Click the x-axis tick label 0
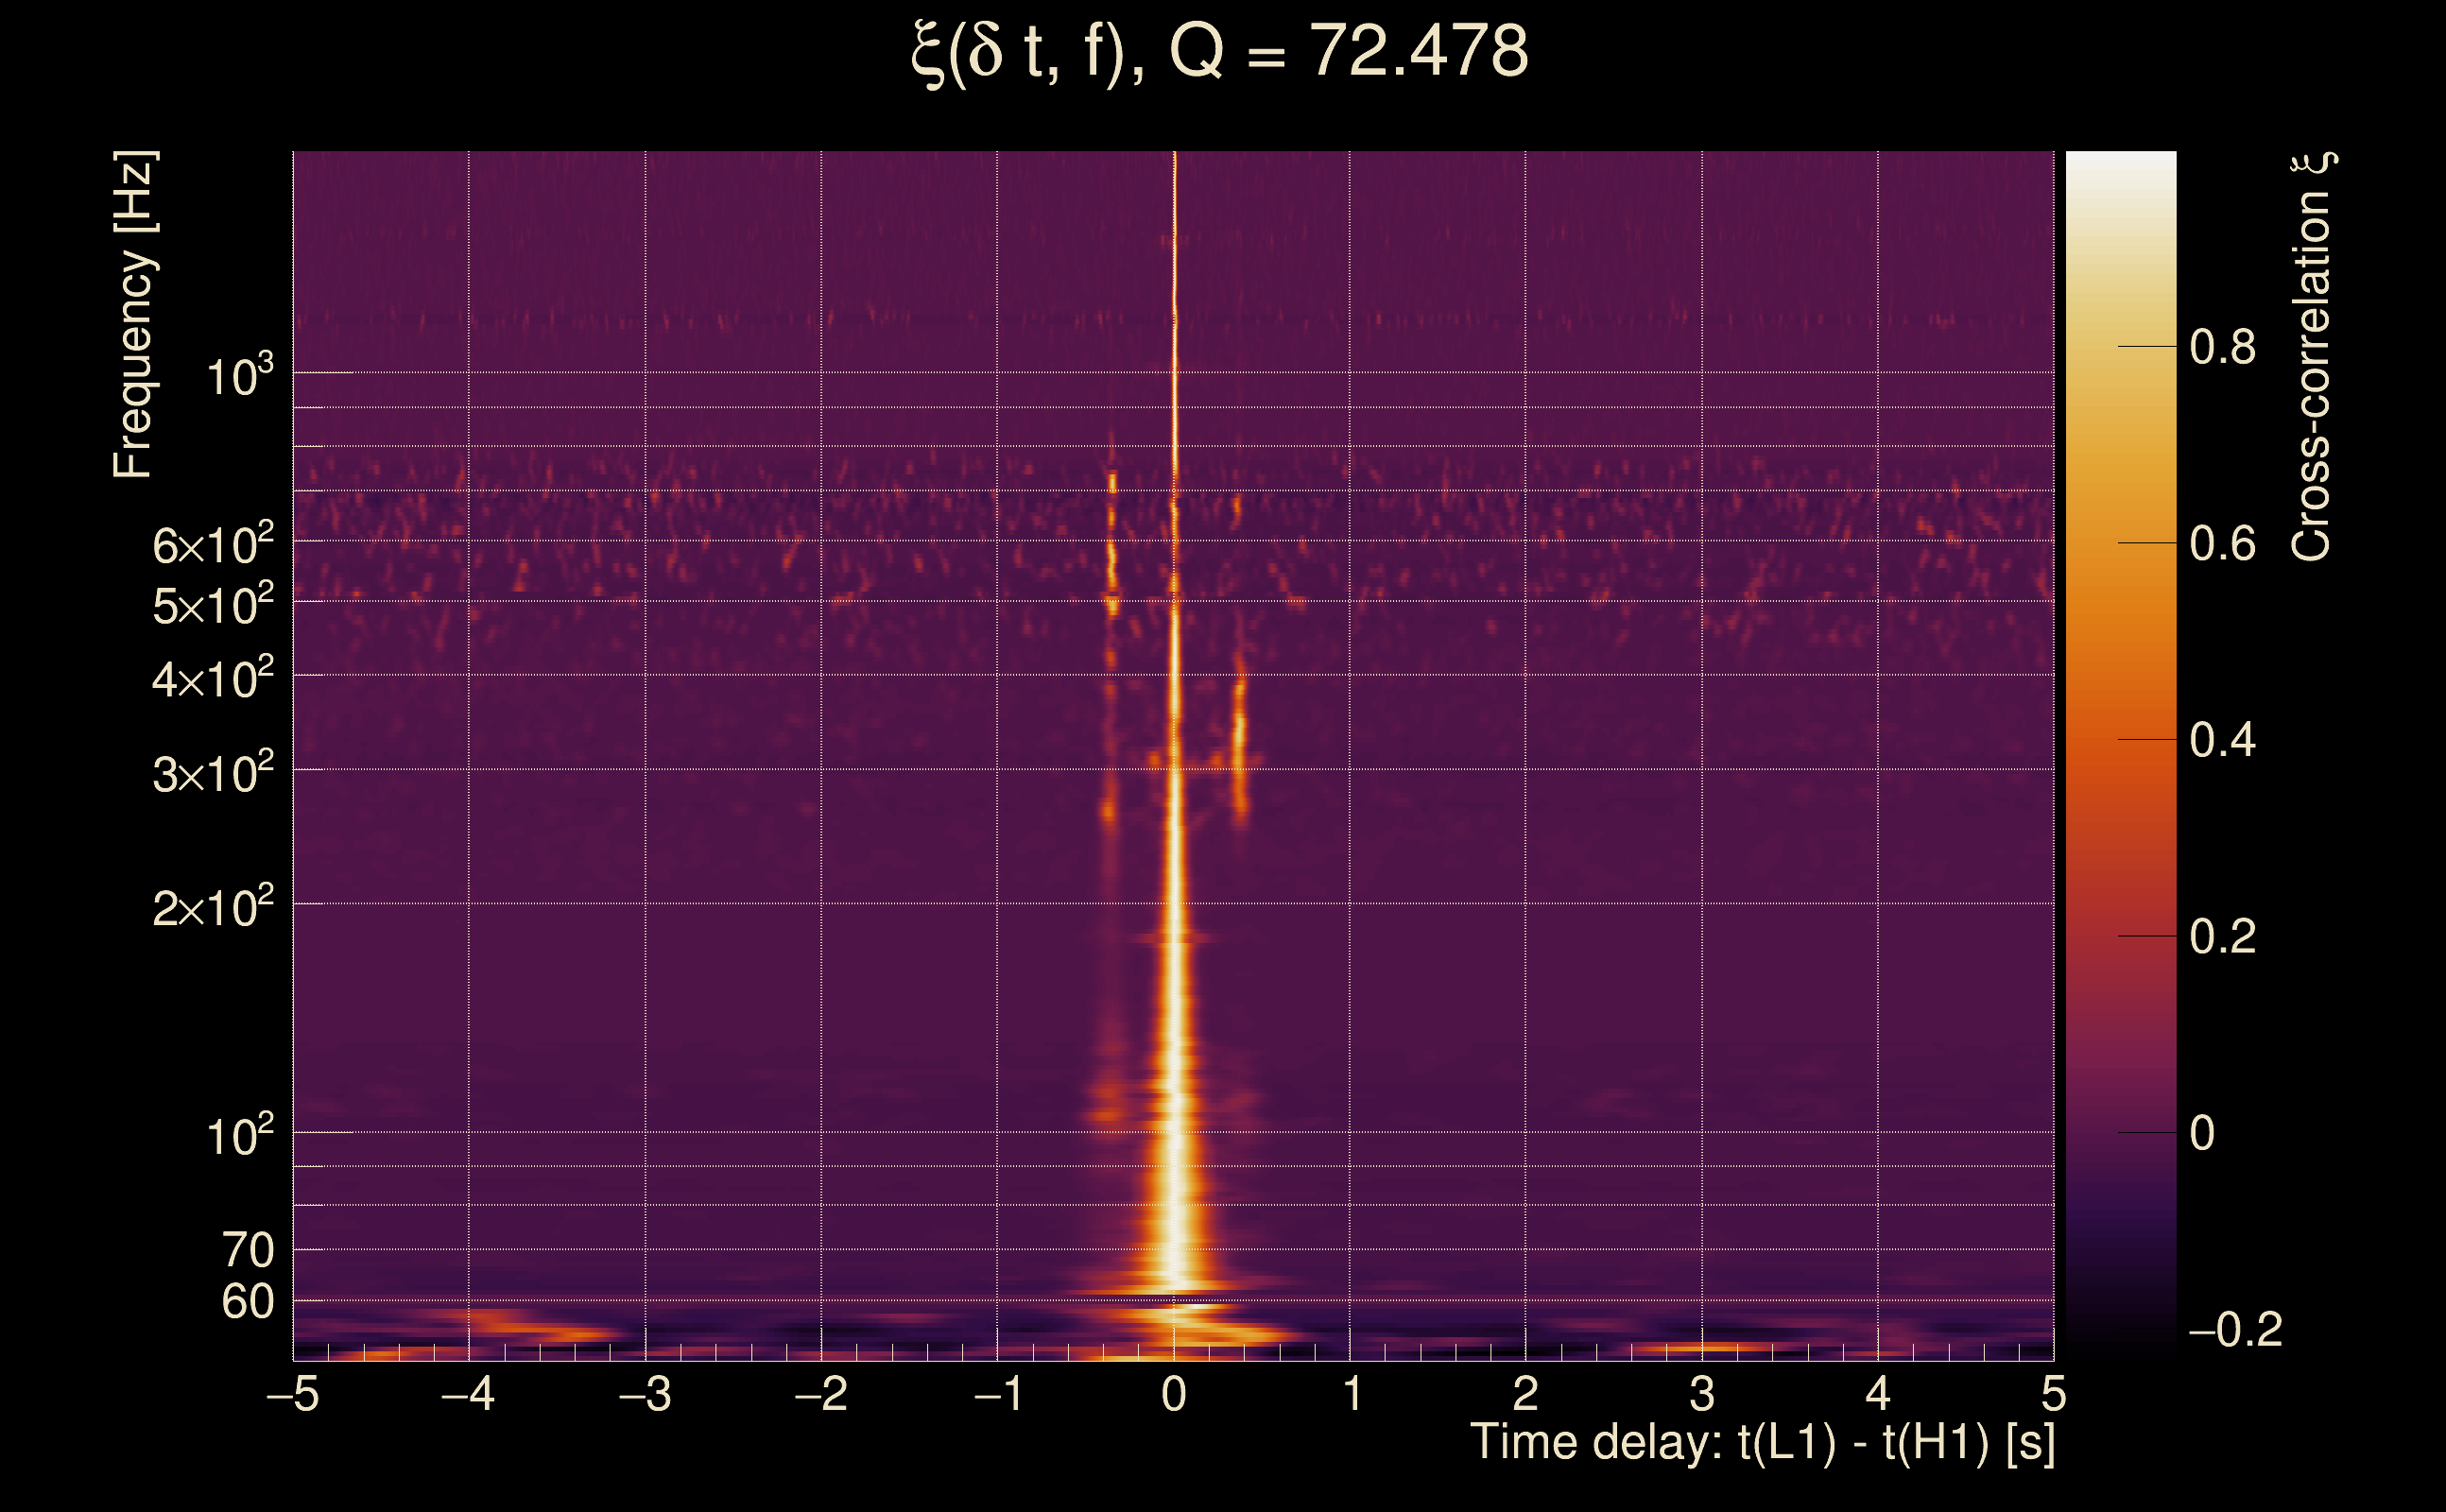This screenshot has height=1512, width=2446. tap(1174, 1394)
